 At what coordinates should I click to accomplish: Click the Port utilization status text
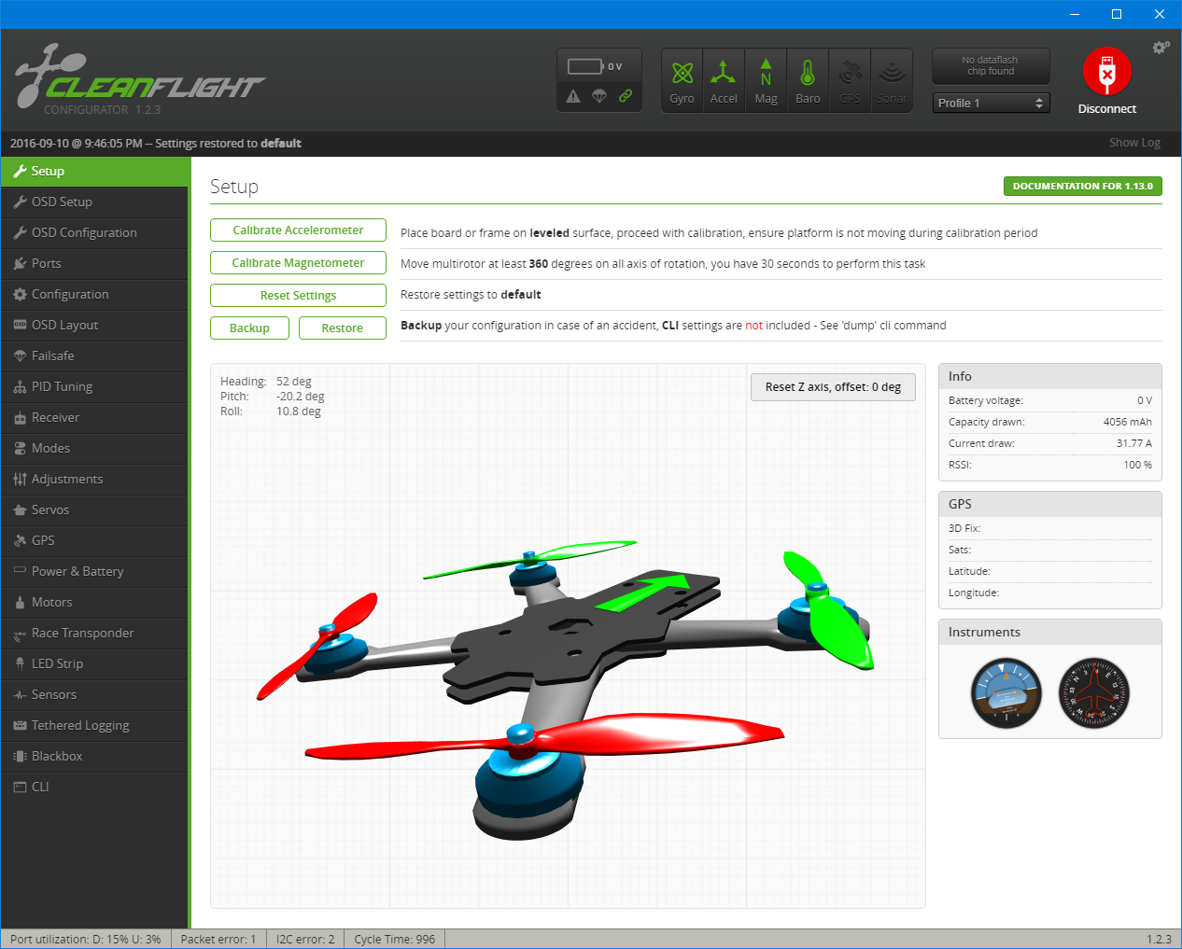tap(86, 939)
